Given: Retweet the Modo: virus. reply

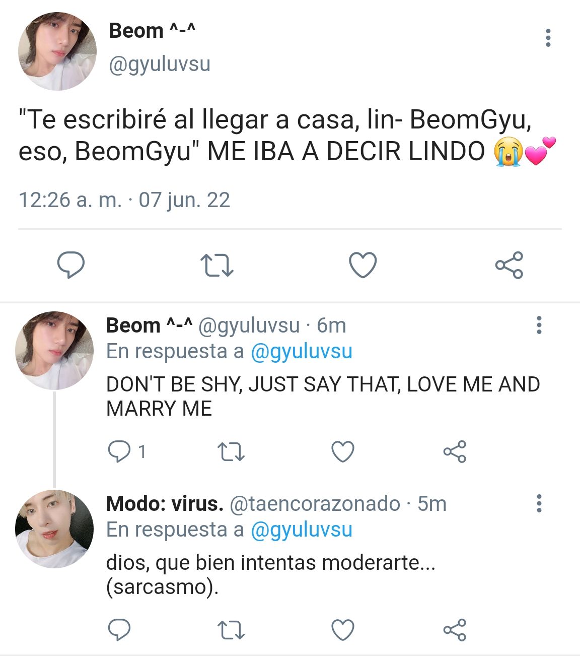Looking at the screenshot, I should tap(231, 630).
